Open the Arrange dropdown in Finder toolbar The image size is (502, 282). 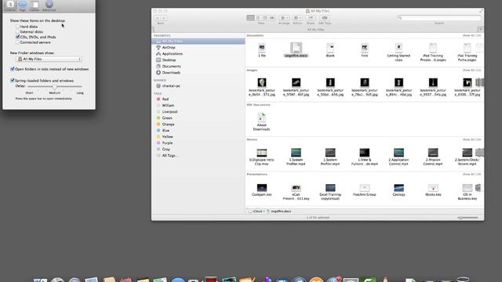click(284, 18)
